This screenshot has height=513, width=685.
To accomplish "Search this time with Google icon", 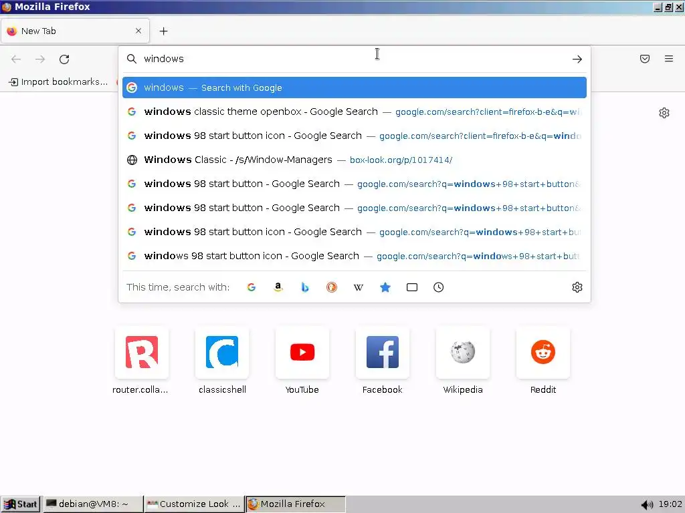I will tap(252, 287).
